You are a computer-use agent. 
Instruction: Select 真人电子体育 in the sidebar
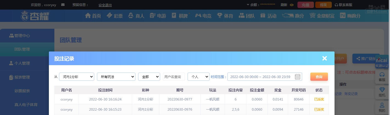click(x=27, y=105)
